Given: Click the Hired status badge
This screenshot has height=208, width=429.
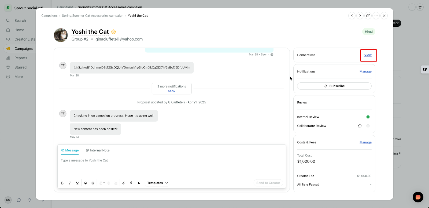Looking at the screenshot, I should (369, 32).
